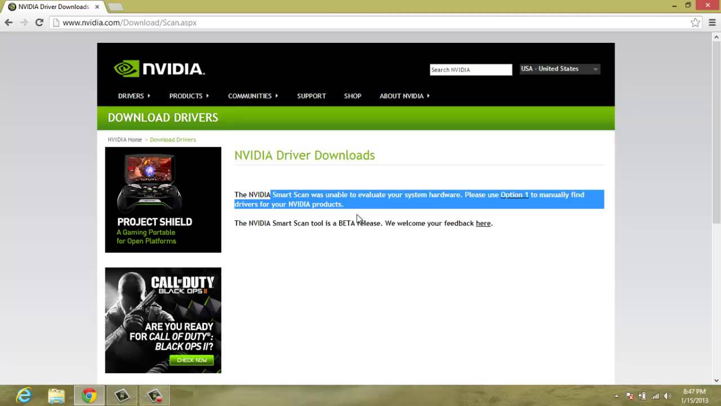Open the ABOUT NVIDIA menu

tap(404, 96)
